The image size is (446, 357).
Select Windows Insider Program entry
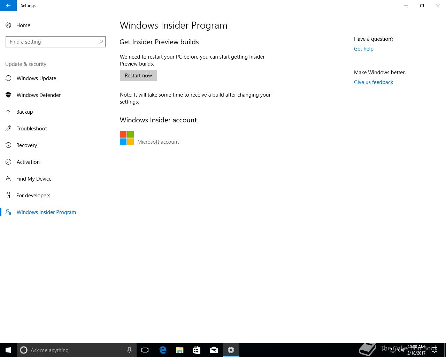click(46, 212)
